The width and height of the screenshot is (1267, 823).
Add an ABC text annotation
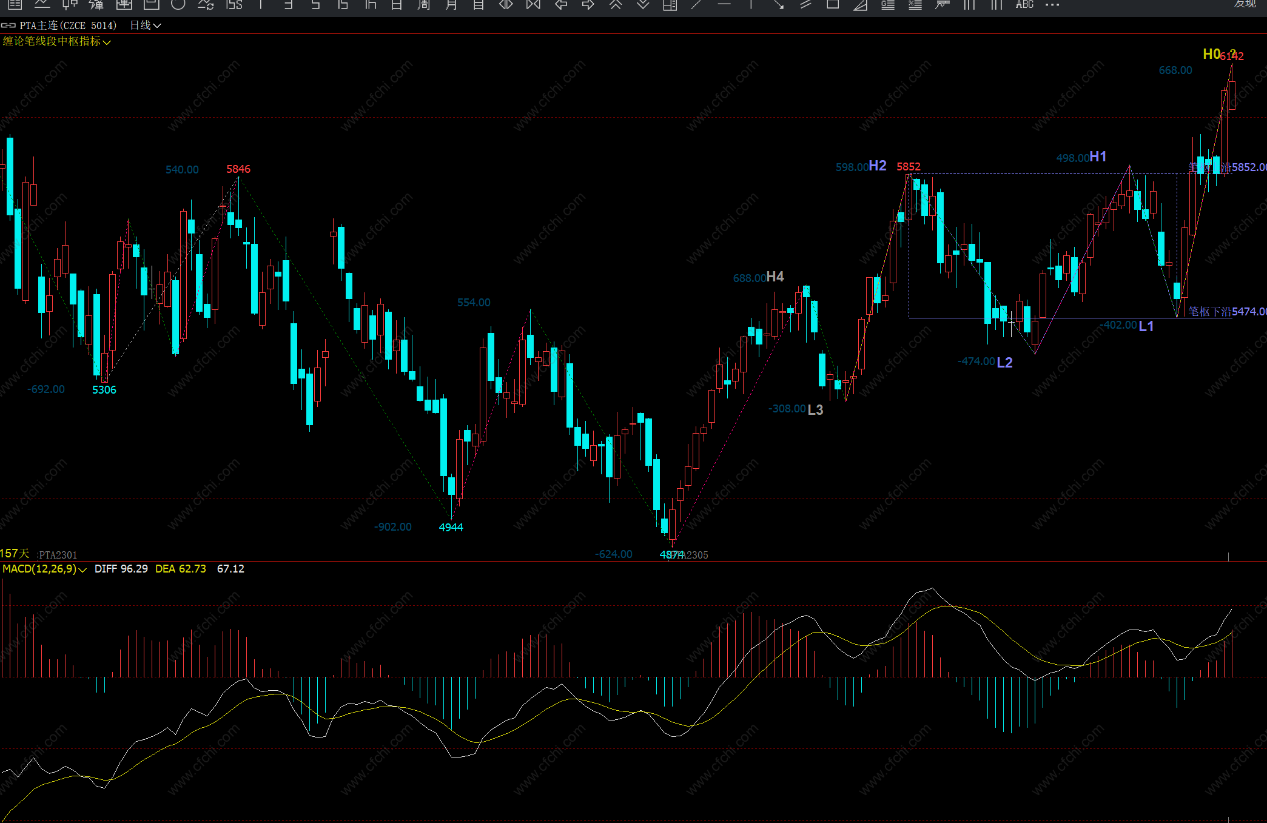[x=1024, y=5]
